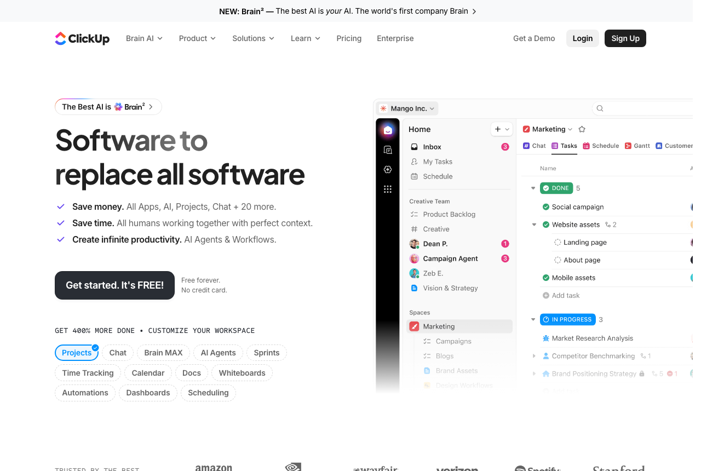701x471 pixels.
Task: Click the Get started. It's FREE! button
Action: click(114, 285)
